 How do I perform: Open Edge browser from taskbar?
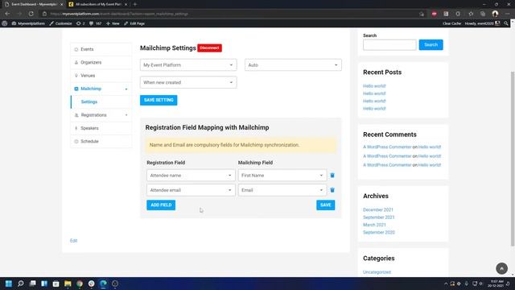click(x=103, y=284)
